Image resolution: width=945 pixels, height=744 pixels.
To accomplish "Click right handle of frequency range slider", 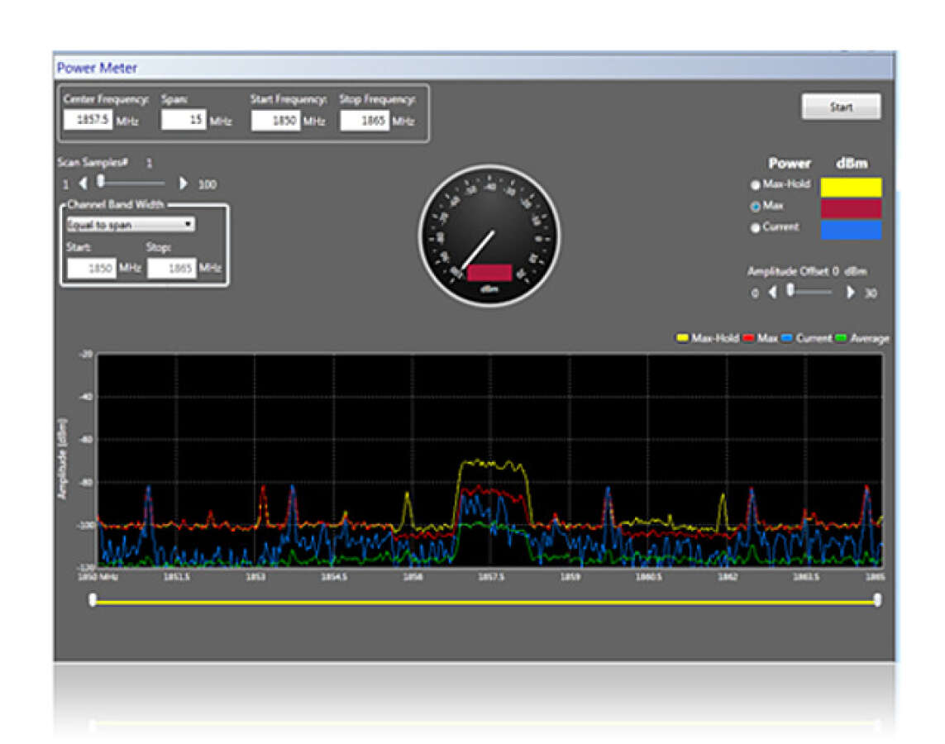I will pos(877,599).
